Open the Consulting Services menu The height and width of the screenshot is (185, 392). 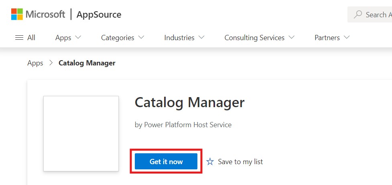[259, 38]
